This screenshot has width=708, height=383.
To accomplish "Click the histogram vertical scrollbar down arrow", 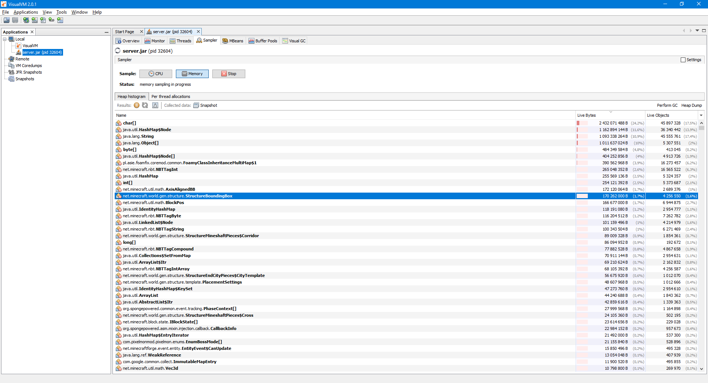I will tap(701, 369).
